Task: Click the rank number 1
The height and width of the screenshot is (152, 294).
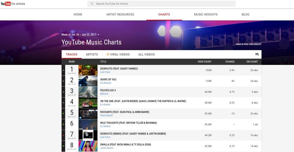Action: click(72, 69)
